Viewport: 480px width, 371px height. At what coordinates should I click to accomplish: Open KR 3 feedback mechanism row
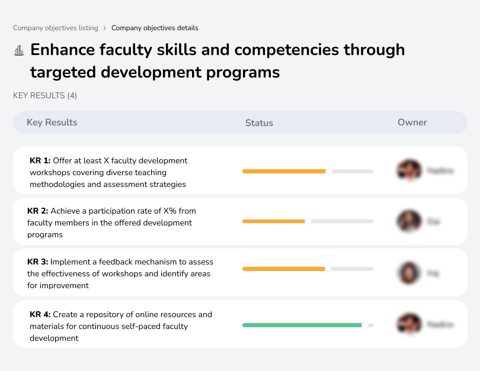coord(120,273)
